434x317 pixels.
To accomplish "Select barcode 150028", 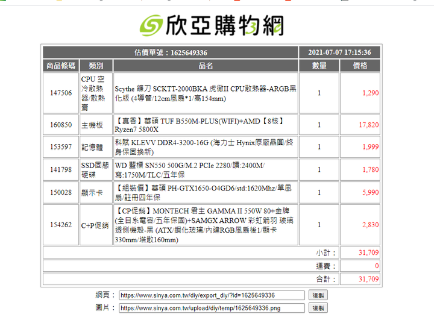I will 61,192.
